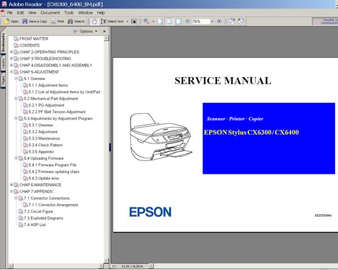Screen dimensions: 338x270
Task: Click the Search binoculars button
Action: click(x=76, y=21)
